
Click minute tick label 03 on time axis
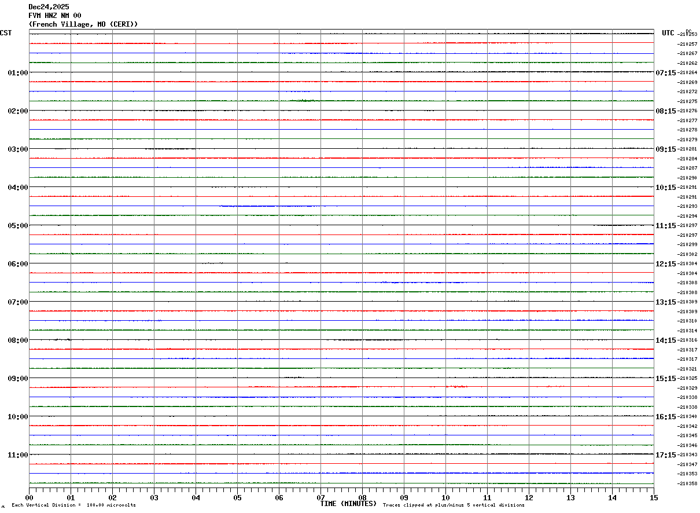[154, 497]
